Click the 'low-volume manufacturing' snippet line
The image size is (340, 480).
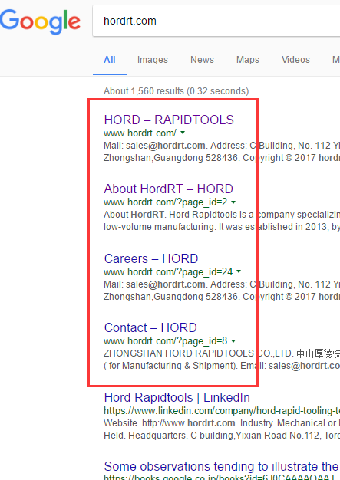click(222, 227)
